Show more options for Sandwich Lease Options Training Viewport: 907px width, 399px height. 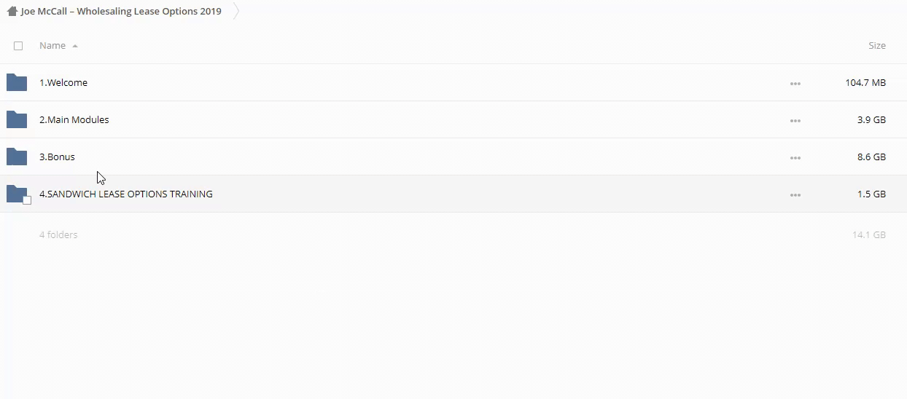tap(795, 195)
